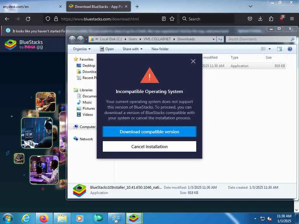Refresh the Downloads folder in Explorer
Viewport: 299px width, 224px height.
point(220,39)
